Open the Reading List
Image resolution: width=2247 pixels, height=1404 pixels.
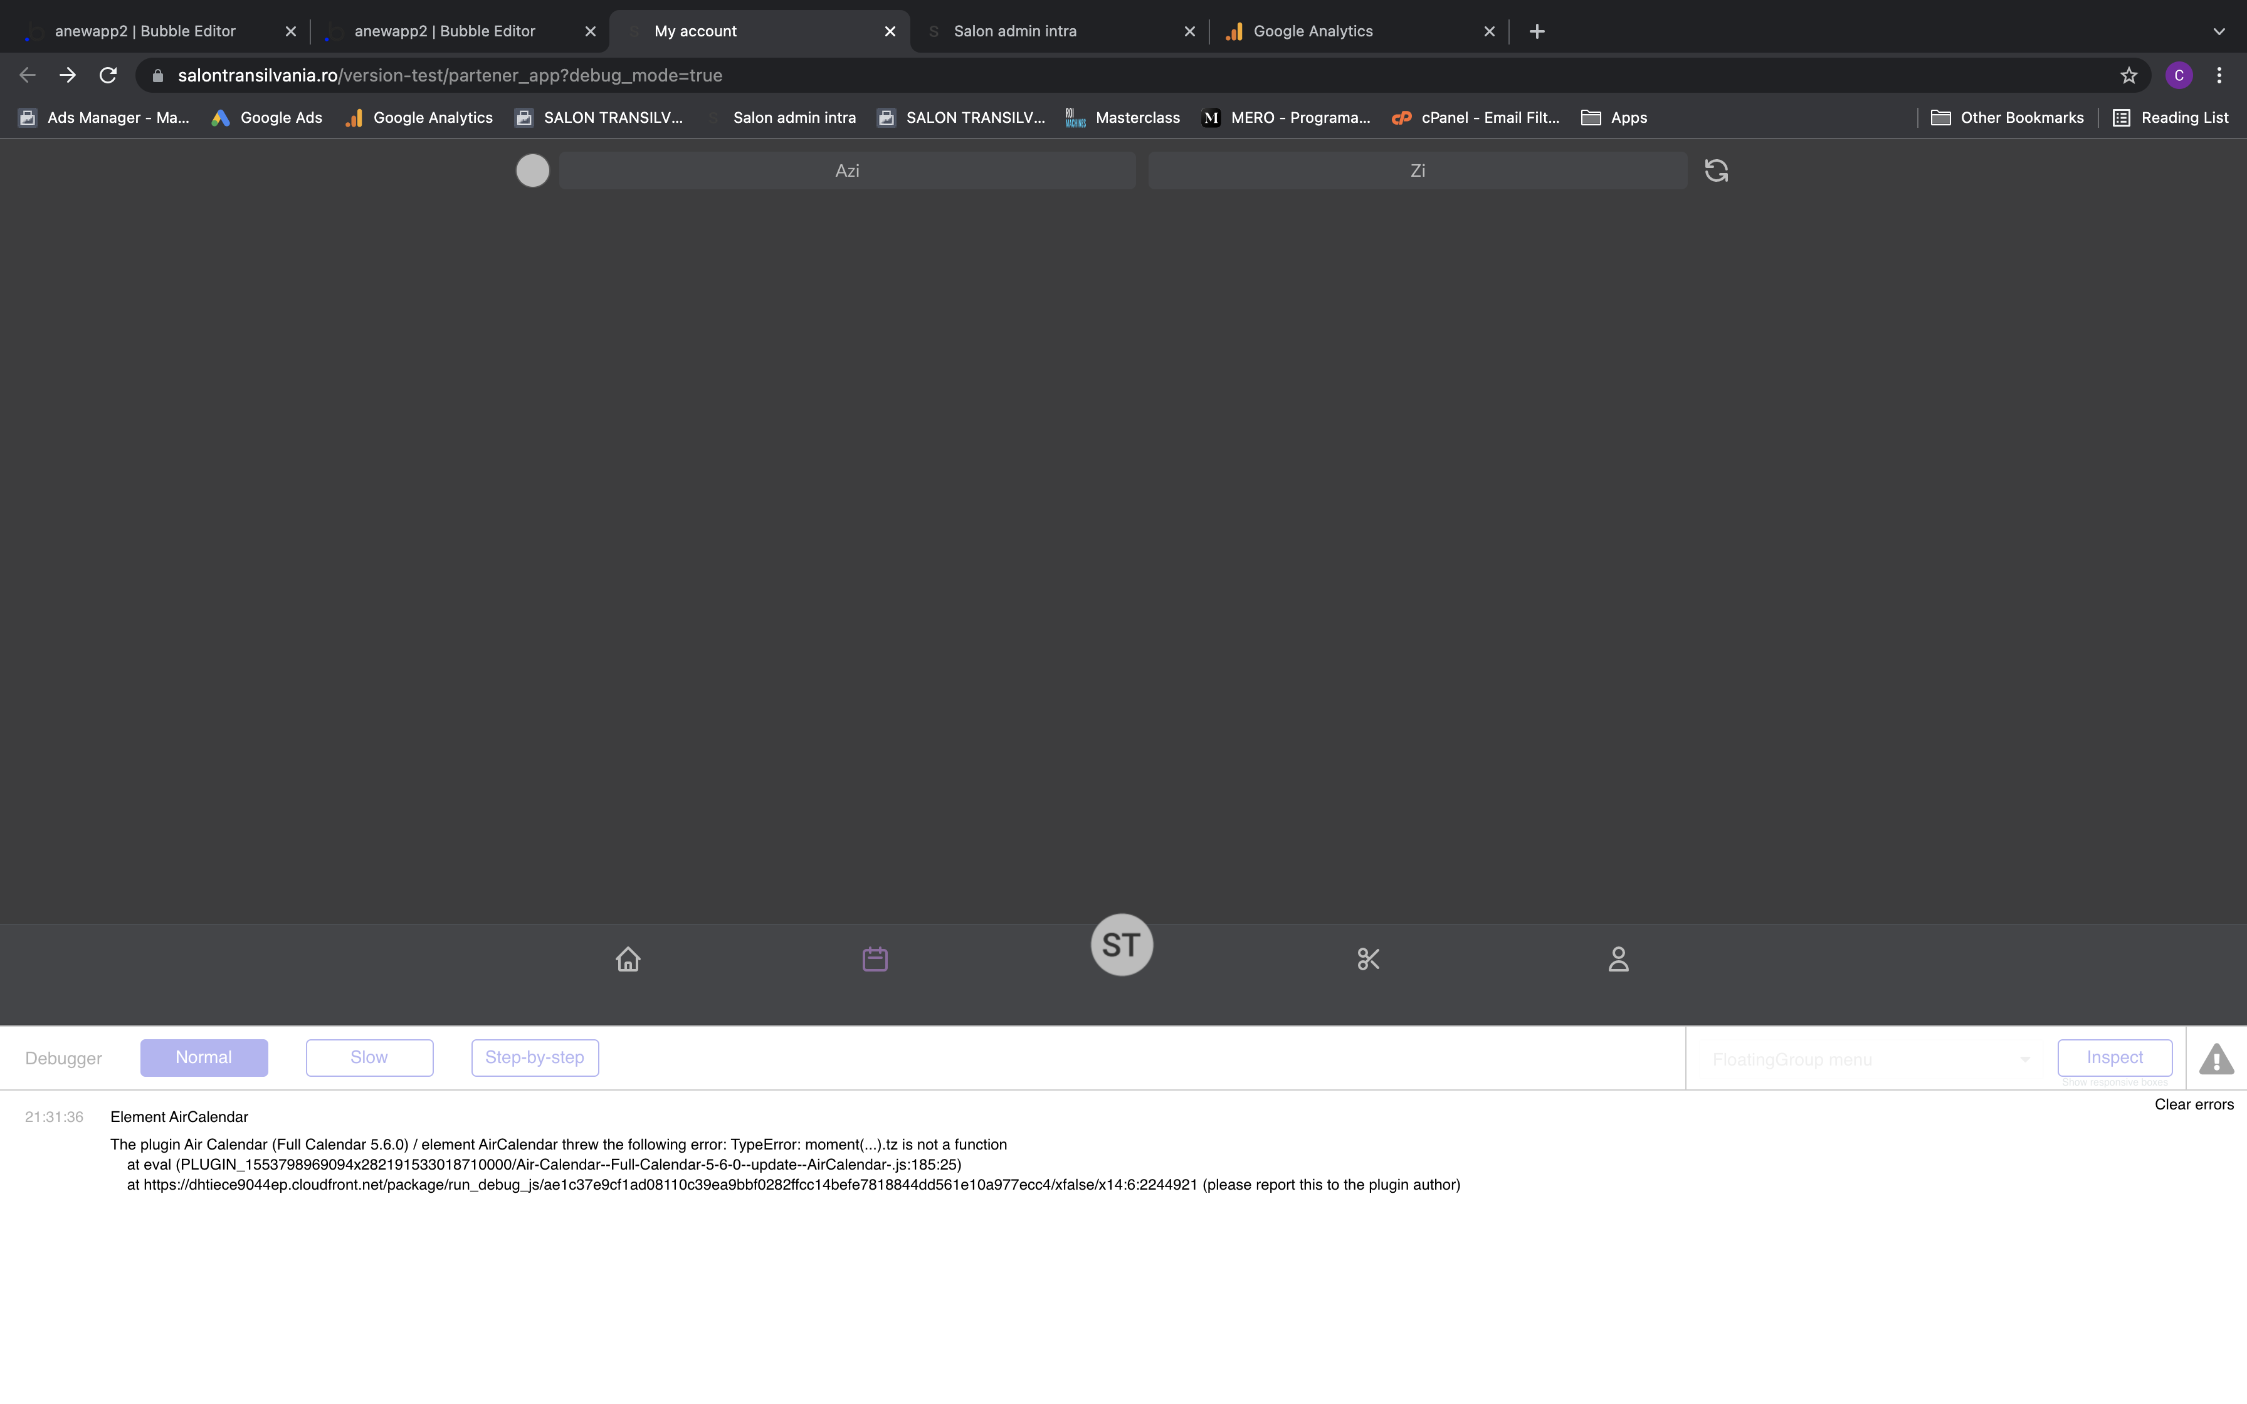click(2171, 118)
